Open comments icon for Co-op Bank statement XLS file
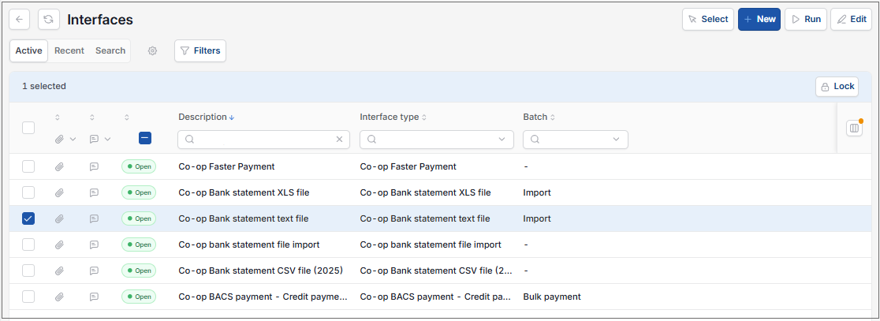The height and width of the screenshot is (321, 880). pyautogui.click(x=95, y=192)
